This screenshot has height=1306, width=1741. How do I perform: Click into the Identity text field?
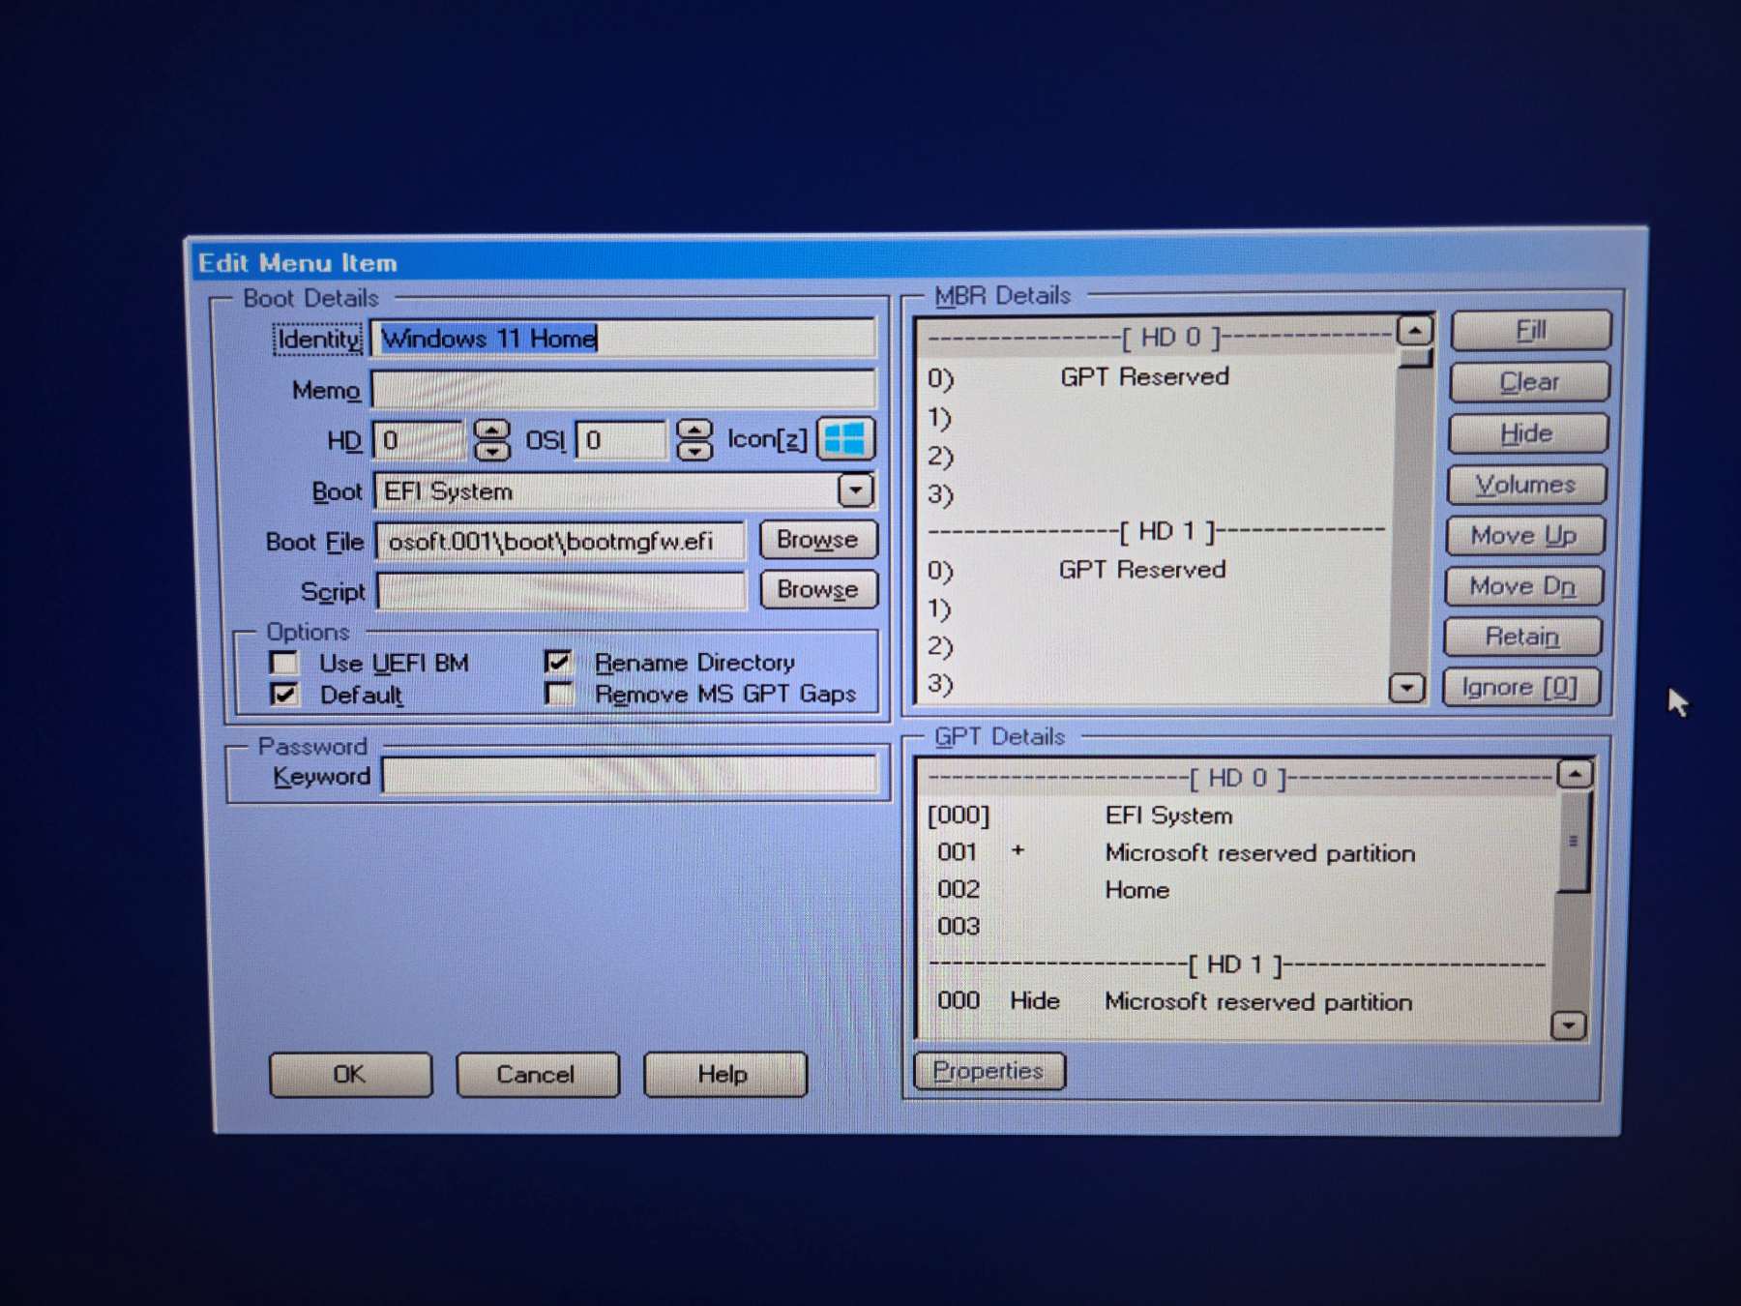pyautogui.click(x=624, y=338)
